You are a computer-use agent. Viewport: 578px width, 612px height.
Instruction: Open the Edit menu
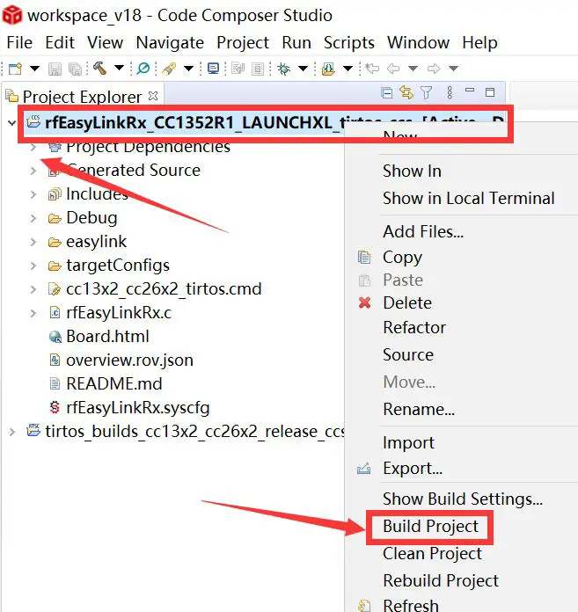click(60, 42)
